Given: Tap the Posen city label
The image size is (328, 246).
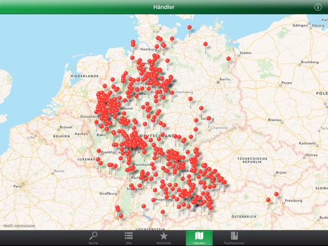Looking at the screenshot, I should click(x=286, y=83).
